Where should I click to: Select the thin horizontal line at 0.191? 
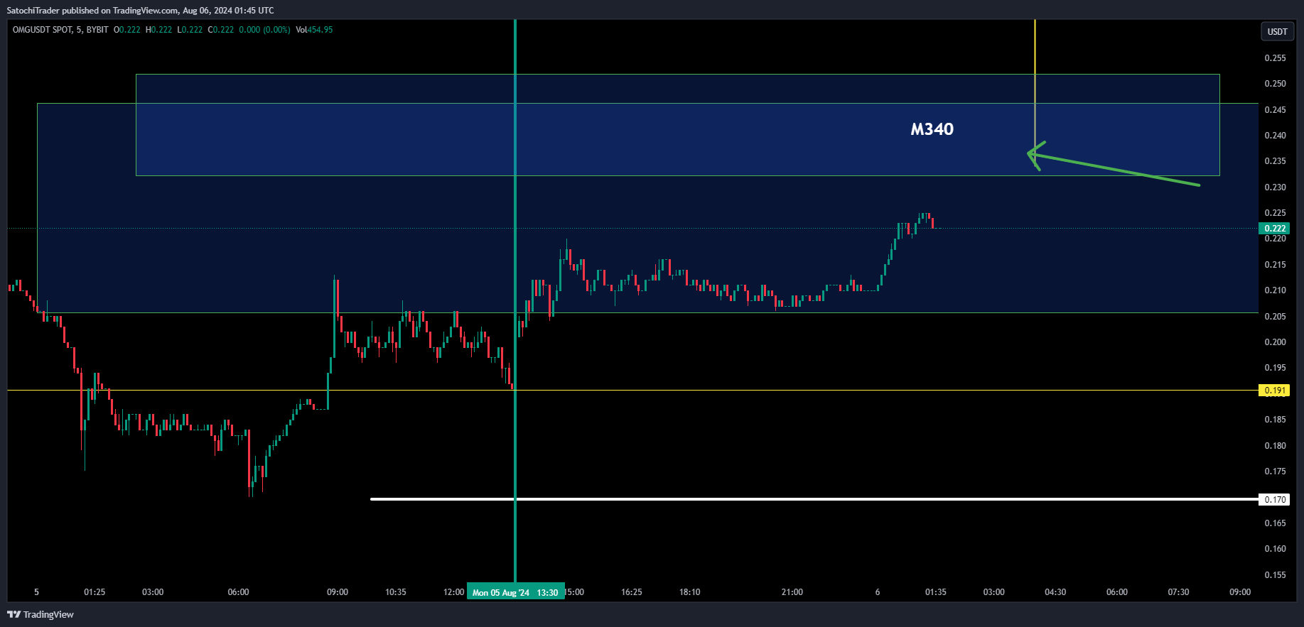click(x=632, y=391)
